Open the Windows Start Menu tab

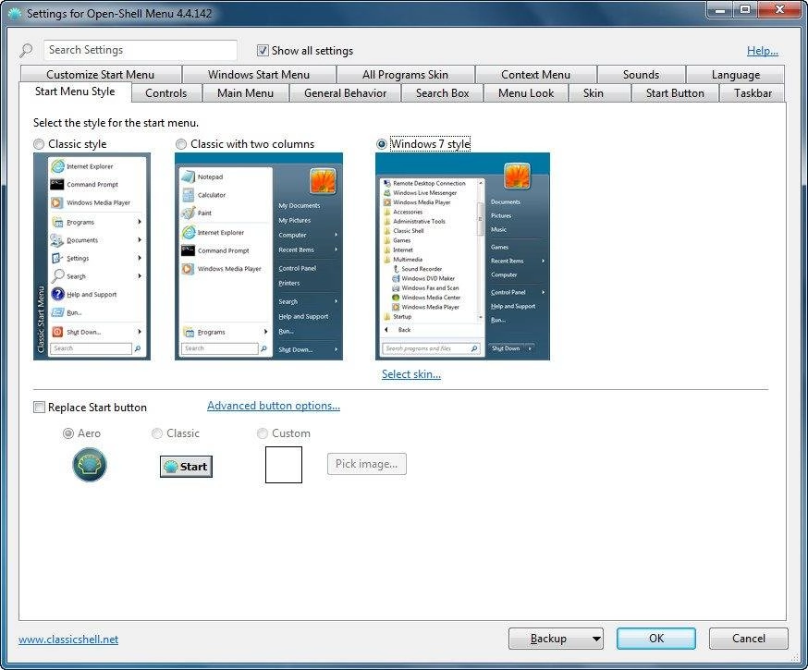259,75
